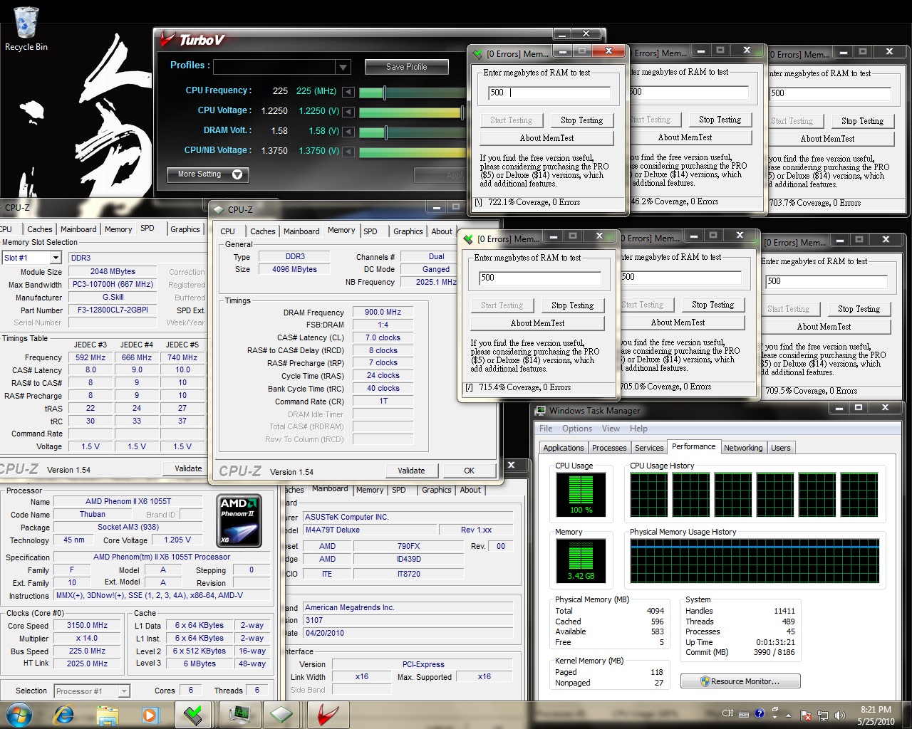Click the CPU Voltage slider bar in TurboV
This screenshot has width=912, height=729.
(411, 112)
